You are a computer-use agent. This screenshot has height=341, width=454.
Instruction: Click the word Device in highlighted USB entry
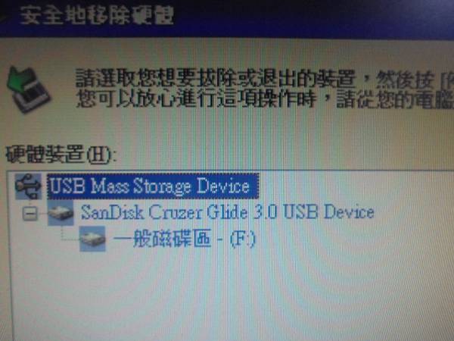point(223,186)
